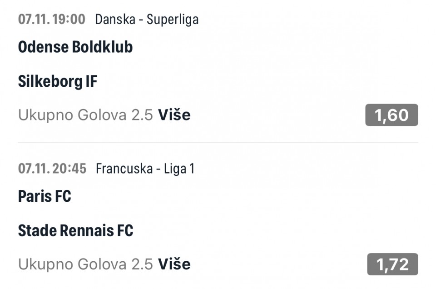Select the Silkeborg IF team name

coord(58,82)
